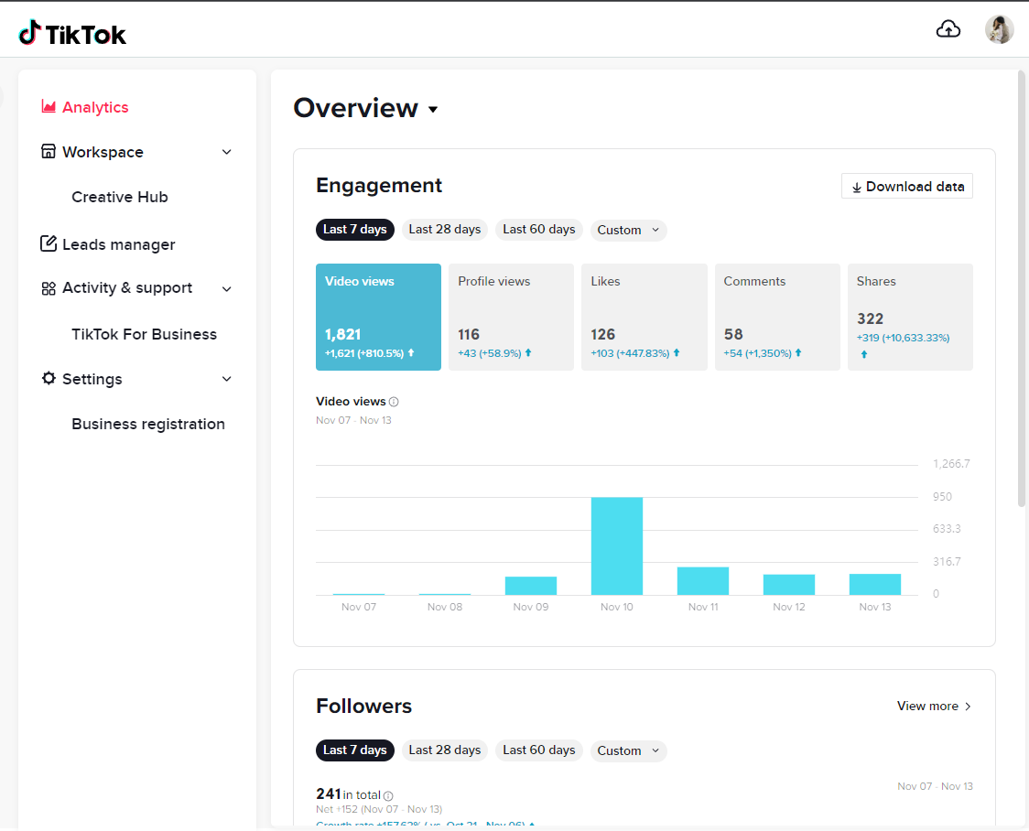This screenshot has height=831, width=1029.
Task: Open Business registration in the sidebar
Action: tap(147, 424)
